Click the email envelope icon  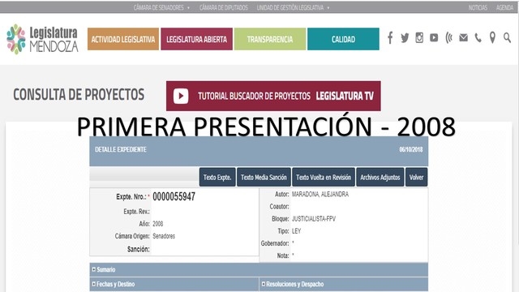463,38
